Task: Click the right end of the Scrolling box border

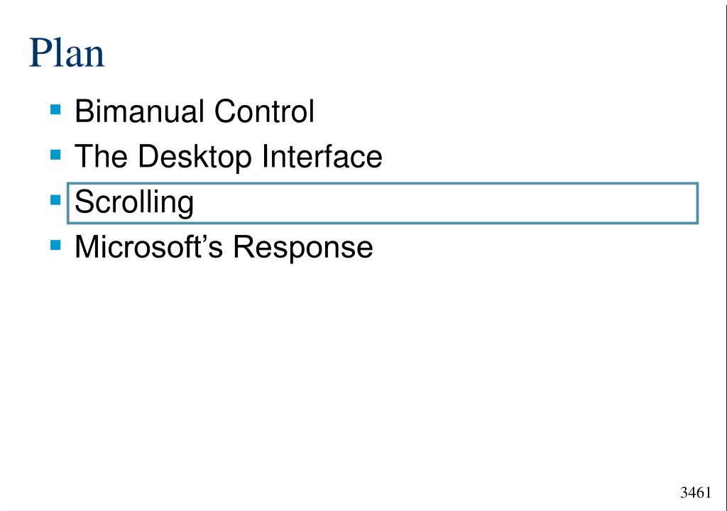Action: coord(697,203)
